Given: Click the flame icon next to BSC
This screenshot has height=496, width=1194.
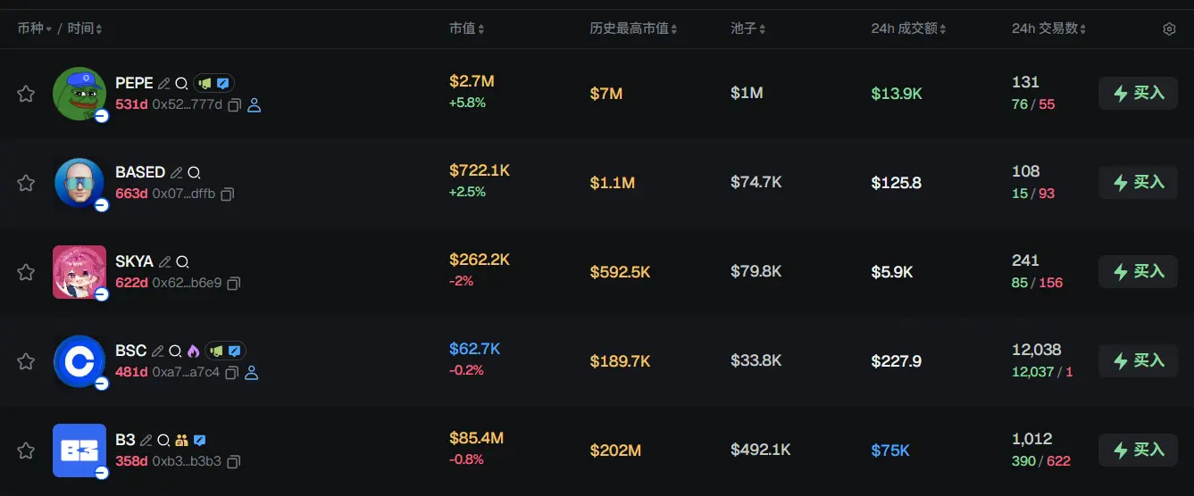Looking at the screenshot, I should [x=193, y=351].
